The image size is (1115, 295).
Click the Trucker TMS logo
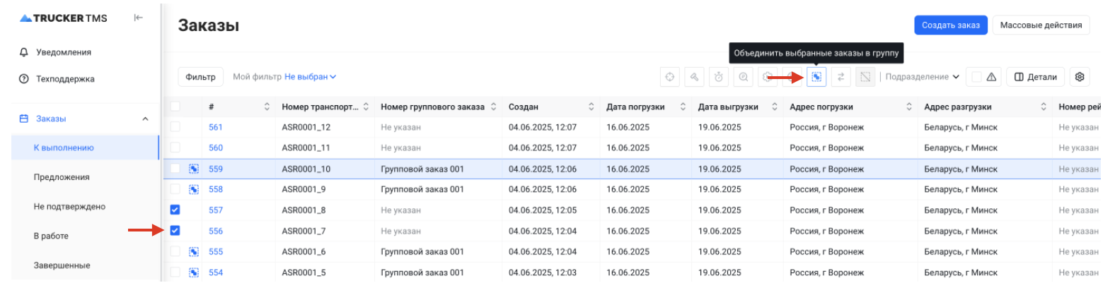[x=64, y=18]
